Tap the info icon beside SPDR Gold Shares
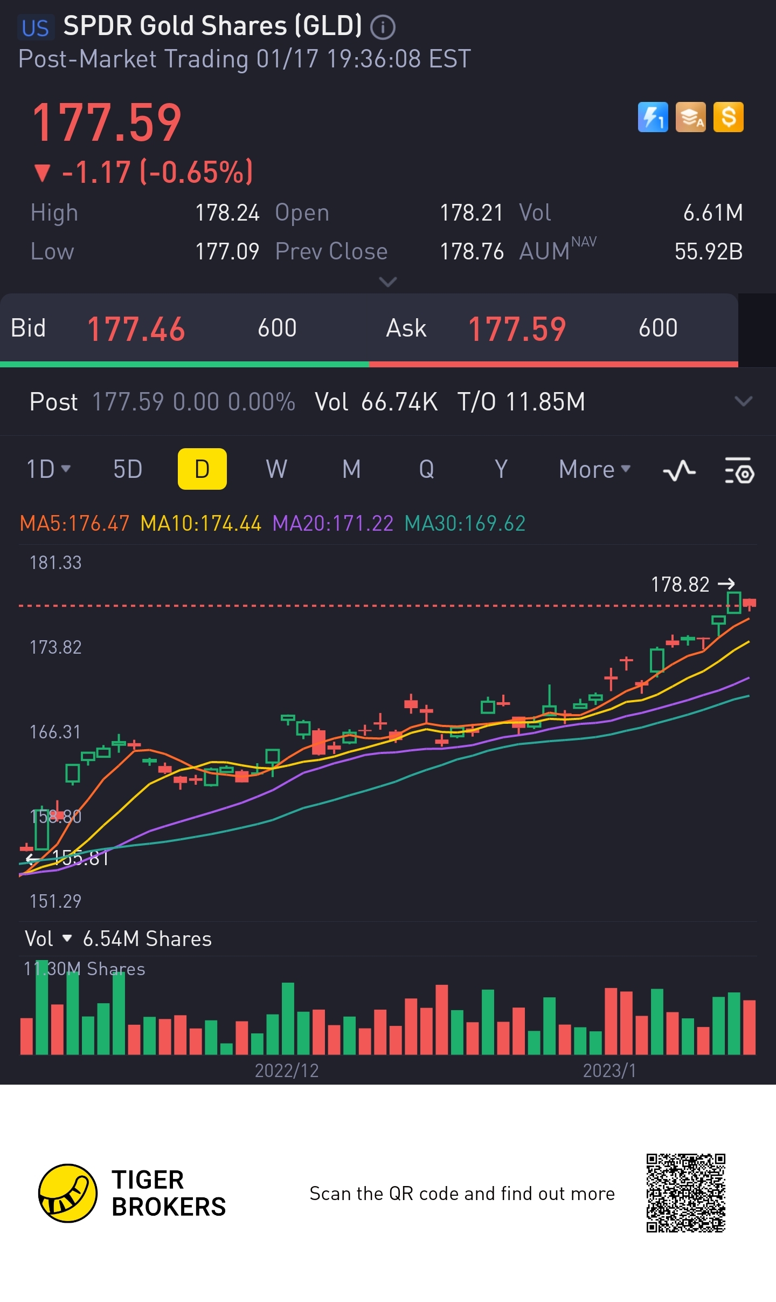The width and height of the screenshot is (776, 1302). tap(383, 27)
